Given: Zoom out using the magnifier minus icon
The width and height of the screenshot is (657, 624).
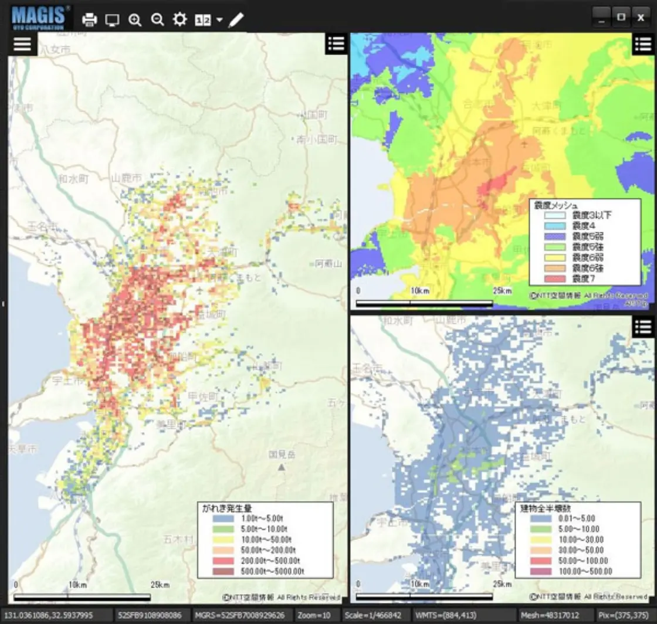Looking at the screenshot, I should coord(157,20).
